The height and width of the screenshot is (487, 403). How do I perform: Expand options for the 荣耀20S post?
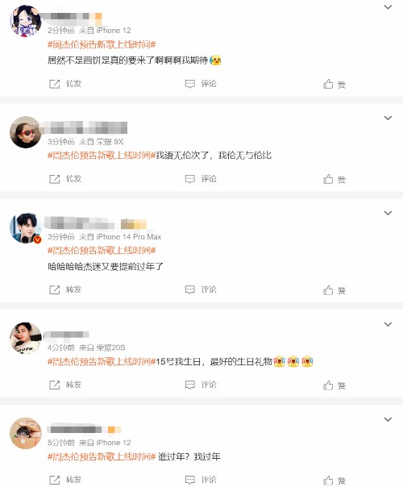coord(388,324)
